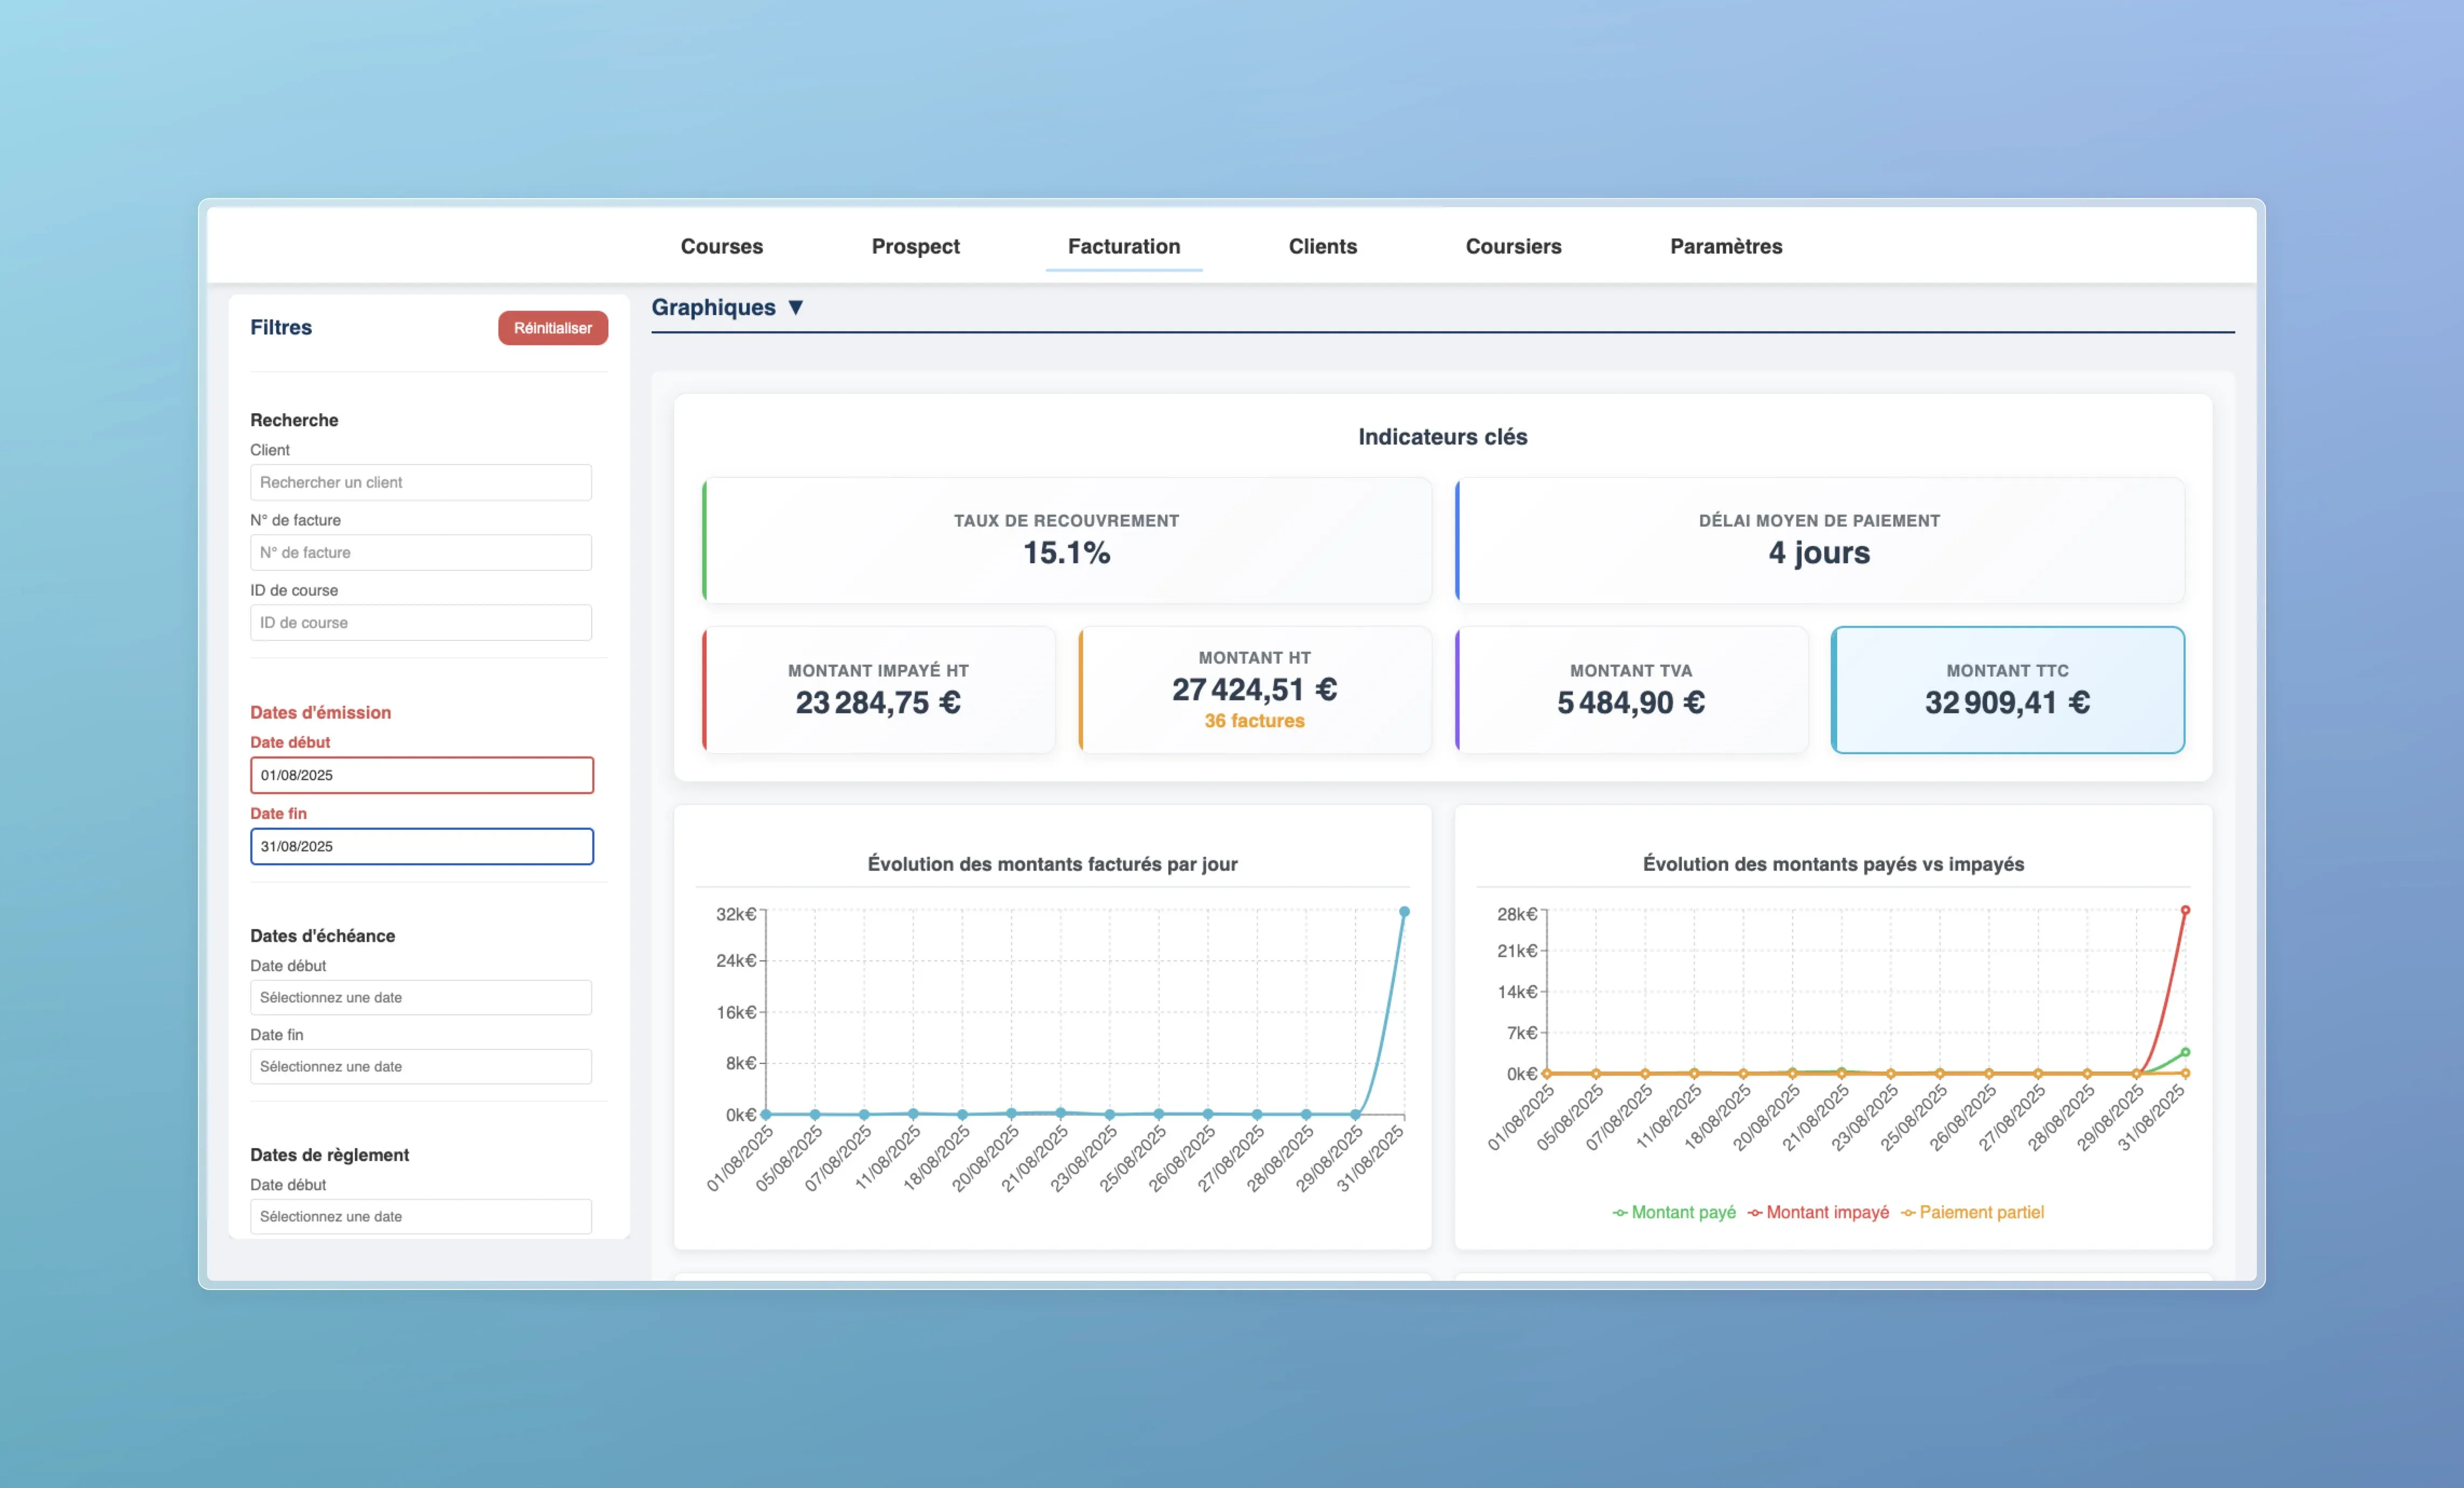
Task: Click the red impayé peak data point
Action: (2185, 910)
